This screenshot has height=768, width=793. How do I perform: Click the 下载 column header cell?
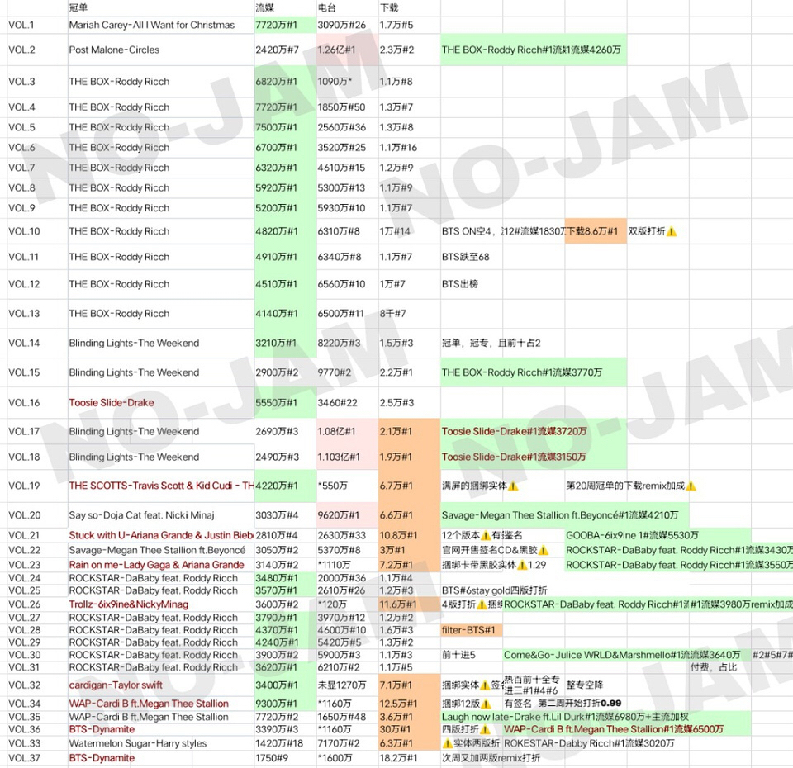tap(410, 7)
